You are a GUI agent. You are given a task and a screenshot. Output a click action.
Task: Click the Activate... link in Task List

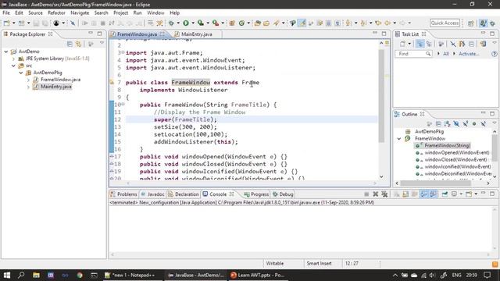[x=469, y=54]
